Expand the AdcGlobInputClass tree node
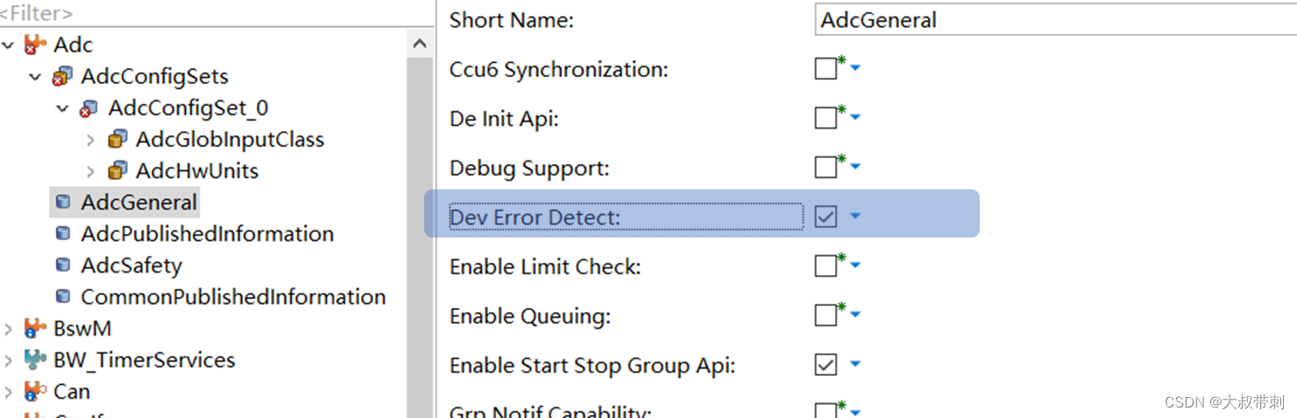The height and width of the screenshot is (418, 1297). 90,140
